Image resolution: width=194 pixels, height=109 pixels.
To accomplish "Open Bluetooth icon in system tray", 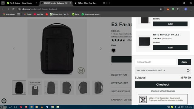I will pyautogui.click(x=175, y=107).
